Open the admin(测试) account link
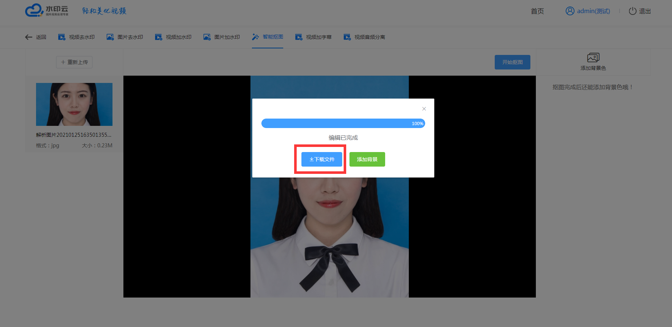Viewport: 672px width, 327px height. pyautogui.click(x=593, y=11)
